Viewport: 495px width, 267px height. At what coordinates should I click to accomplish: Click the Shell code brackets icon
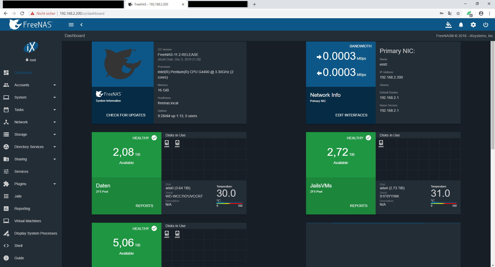[x=6, y=246]
